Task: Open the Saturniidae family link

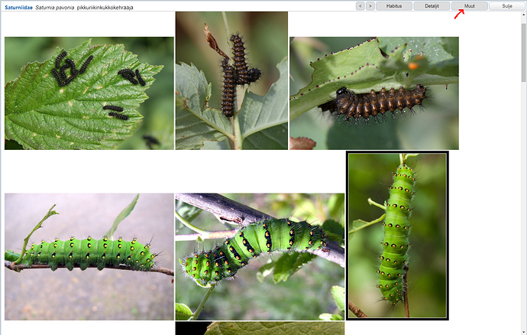Action: point(18,8)
